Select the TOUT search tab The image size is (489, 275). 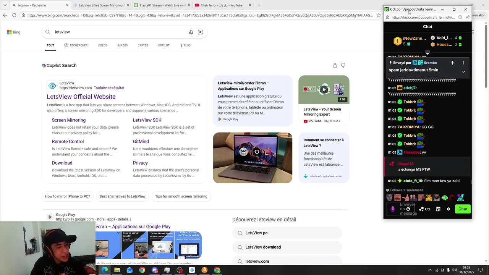[x=50, y=45]
